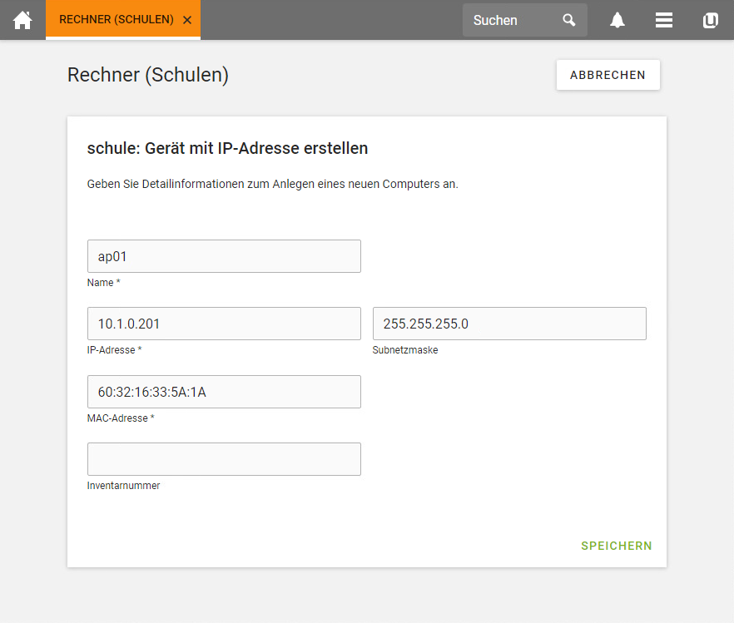Focus the Suchen search field
This screenshot has width=734, height=623.
(513, 20)
